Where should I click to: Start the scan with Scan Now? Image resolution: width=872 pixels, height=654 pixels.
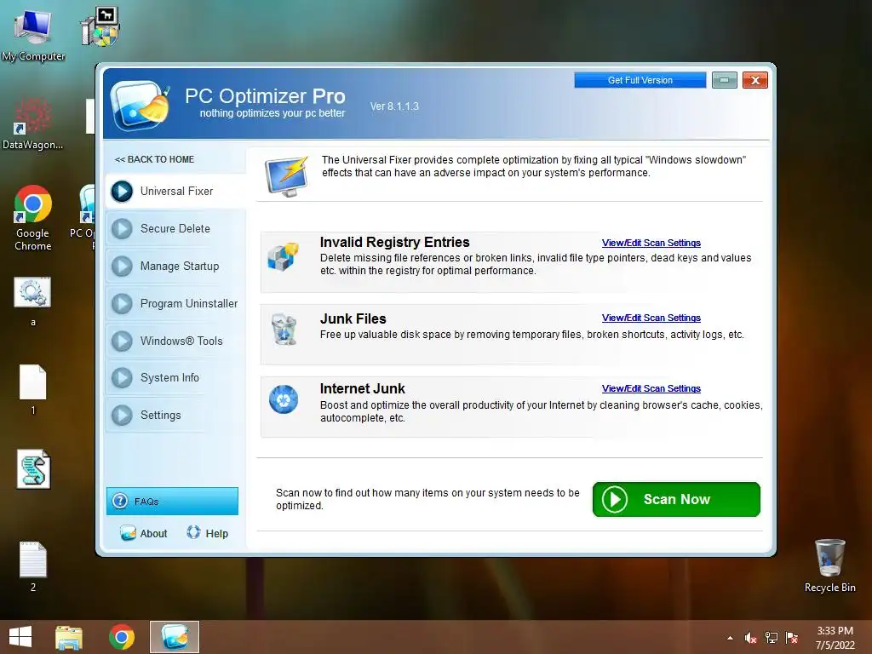click(x=676, y=499)
